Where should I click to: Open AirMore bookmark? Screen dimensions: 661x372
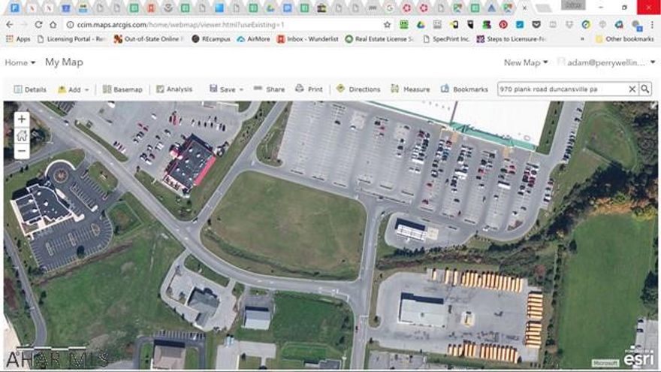pos(253,39)
